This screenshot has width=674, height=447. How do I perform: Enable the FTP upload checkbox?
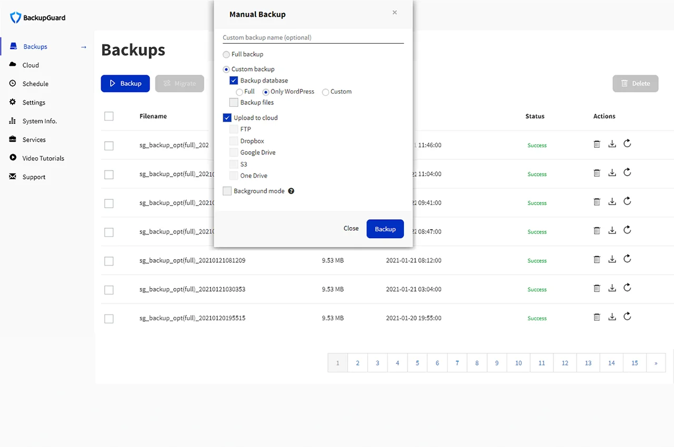233,129
